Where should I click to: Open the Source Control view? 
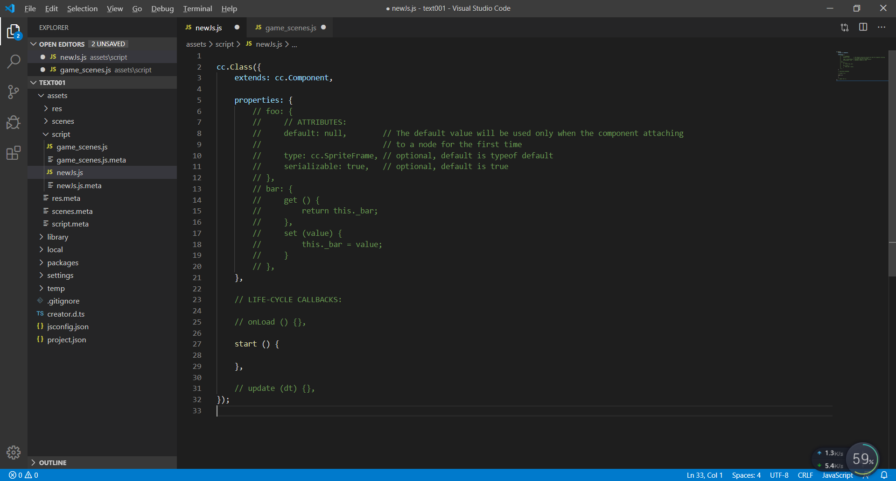[x=14, y=92]
